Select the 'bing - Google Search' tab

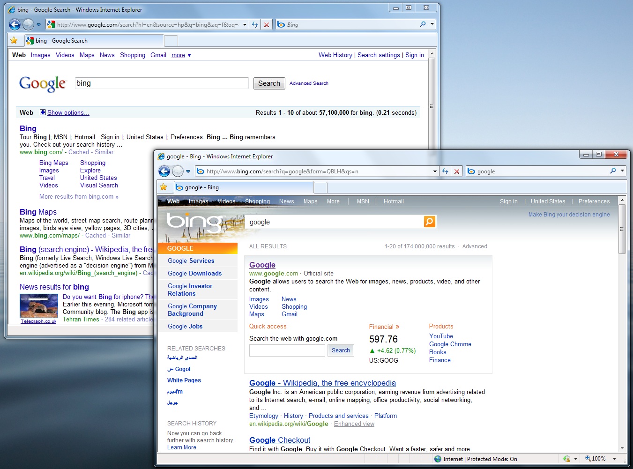tap(93, 41)
